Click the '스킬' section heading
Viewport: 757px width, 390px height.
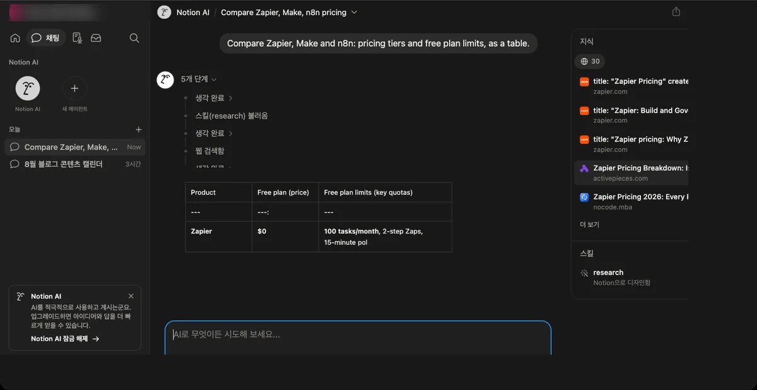(587, 253)
